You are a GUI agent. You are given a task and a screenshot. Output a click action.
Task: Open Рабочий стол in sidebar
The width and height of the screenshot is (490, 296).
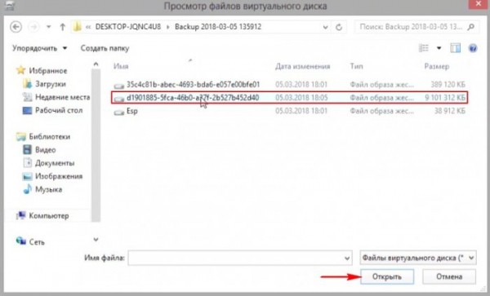tap(59, 110)
